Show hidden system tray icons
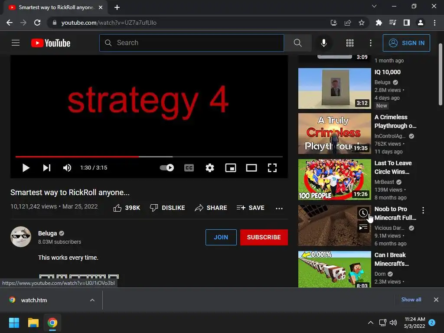444x333 pixels. 370,323
